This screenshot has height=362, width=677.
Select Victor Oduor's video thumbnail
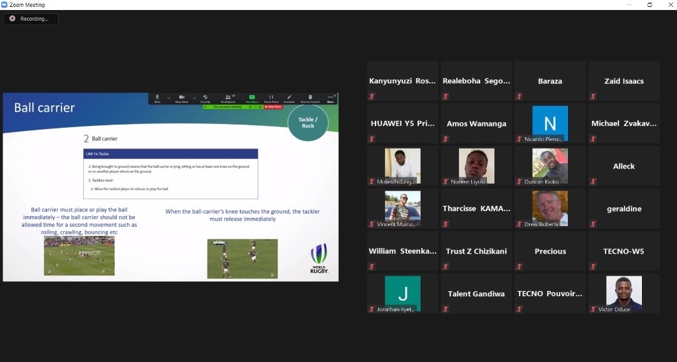click(x=624, y=292)
